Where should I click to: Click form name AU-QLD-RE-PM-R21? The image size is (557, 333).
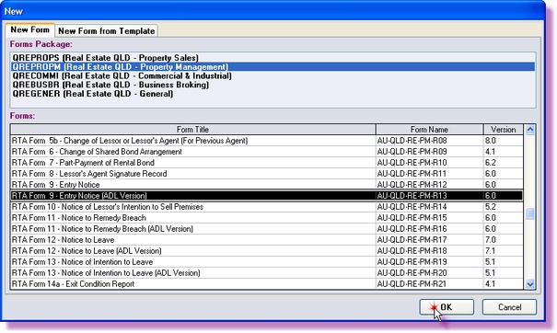point(412,283)
